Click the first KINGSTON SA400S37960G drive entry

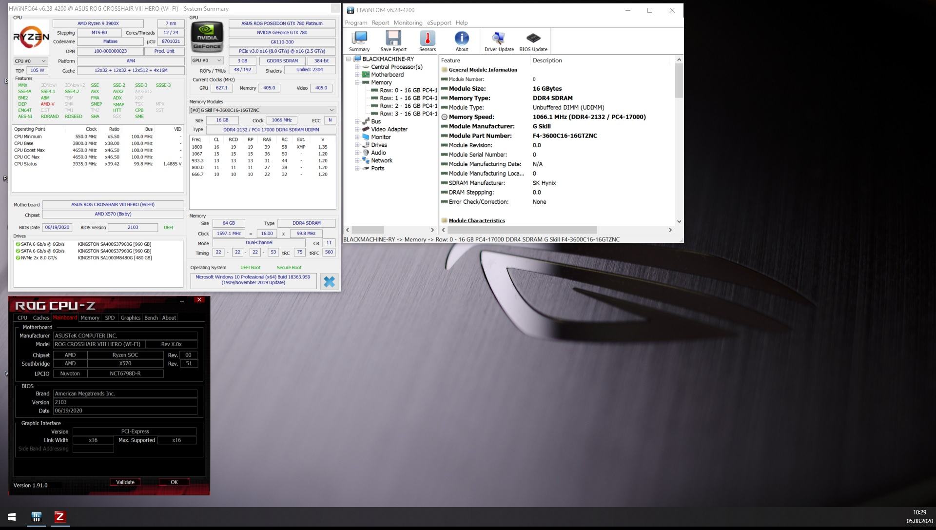[98, 244]
